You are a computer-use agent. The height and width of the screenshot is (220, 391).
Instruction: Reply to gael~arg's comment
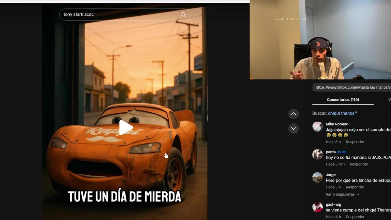[x=355, y=217]
